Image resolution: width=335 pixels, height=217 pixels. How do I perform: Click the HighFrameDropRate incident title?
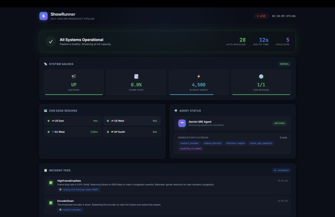69,181
